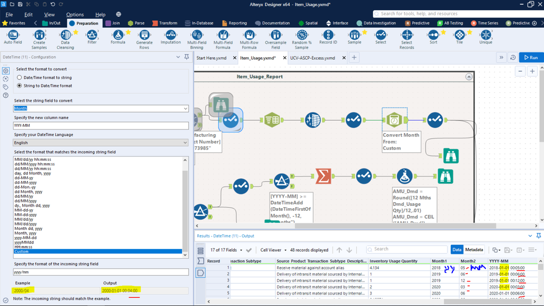Choose the Sort tool icon
The image size is (544, 306).
point(433,36)
